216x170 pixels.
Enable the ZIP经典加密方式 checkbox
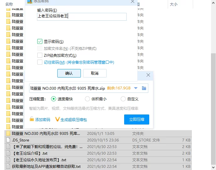40,55
